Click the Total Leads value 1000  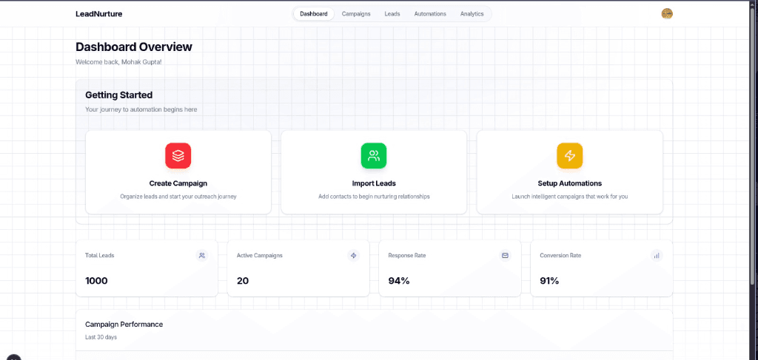(96, 281)
